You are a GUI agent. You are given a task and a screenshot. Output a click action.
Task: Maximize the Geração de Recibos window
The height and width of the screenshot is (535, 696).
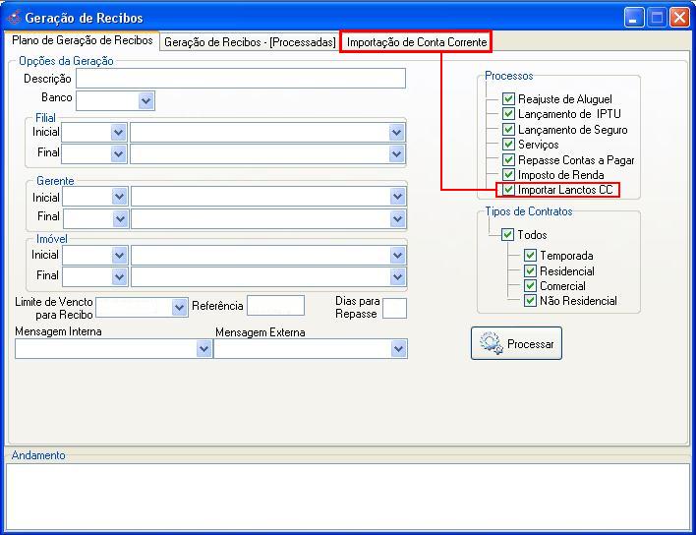656,18
